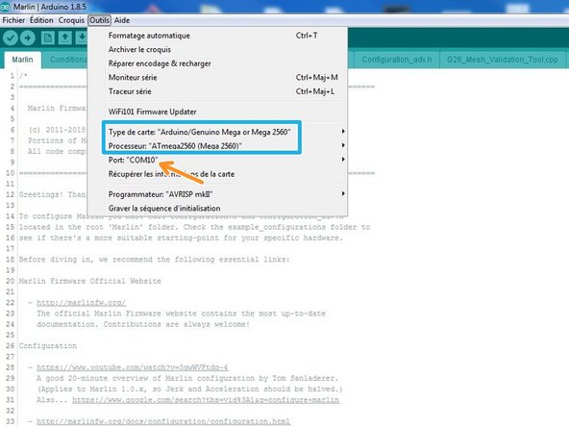Viewport: 569px width, 427px height.
Task: Click the Open sketch icon
Action: click(x=65, y=38)
